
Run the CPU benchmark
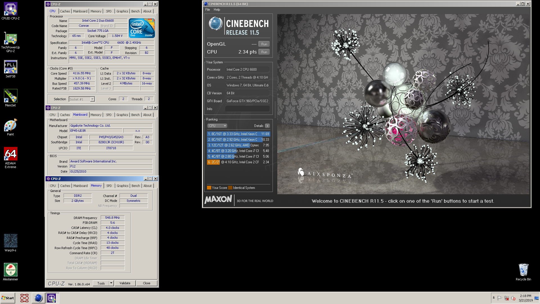264,52
